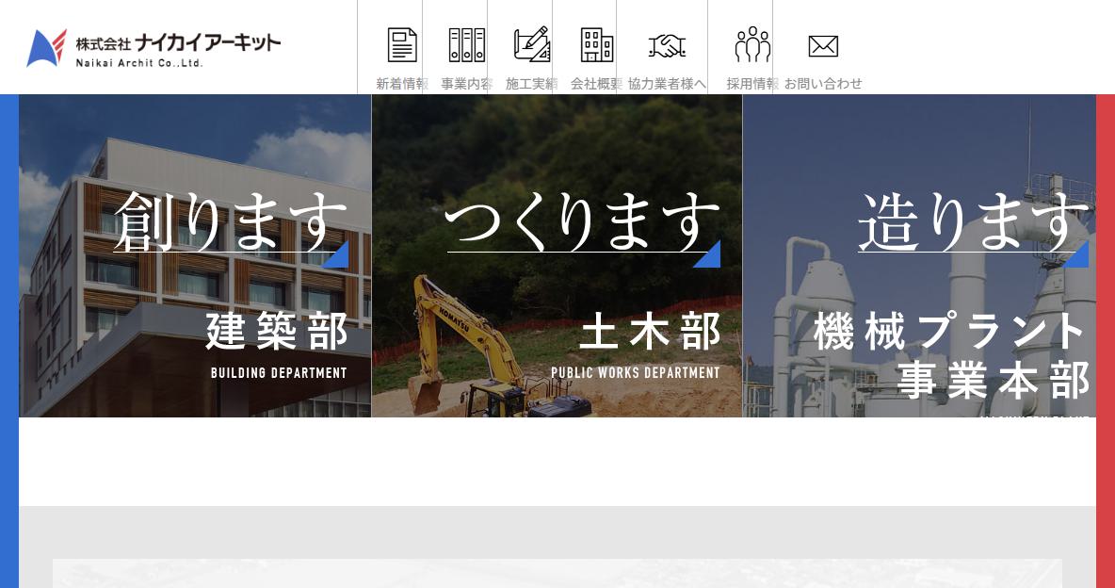The width and height of the screenshot is (1115, 588).
Task: Click the つくります headline
Action: click(x=583, y=222)
